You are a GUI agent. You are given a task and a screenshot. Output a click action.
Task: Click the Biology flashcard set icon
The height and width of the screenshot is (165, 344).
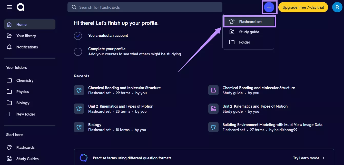click(x=79, y=127)
